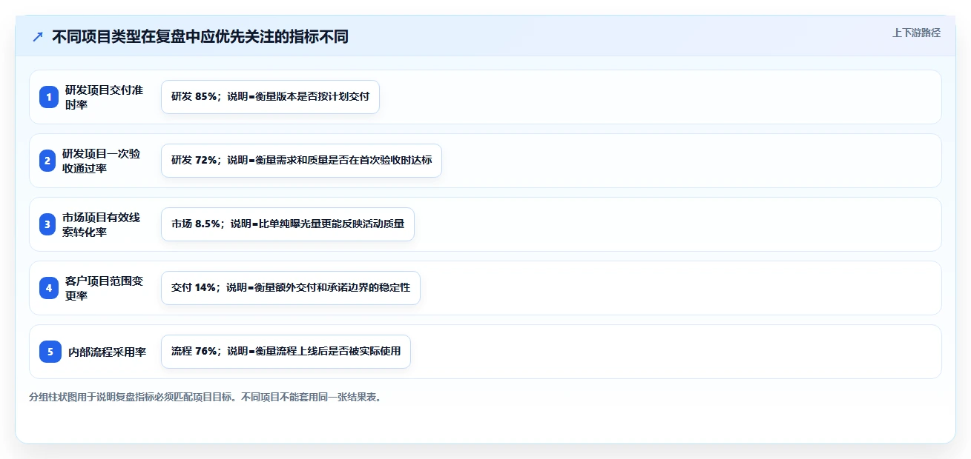This screenshot has height=459, width=971.
Task: Click the number 1 badge
Action: (49, 97)
